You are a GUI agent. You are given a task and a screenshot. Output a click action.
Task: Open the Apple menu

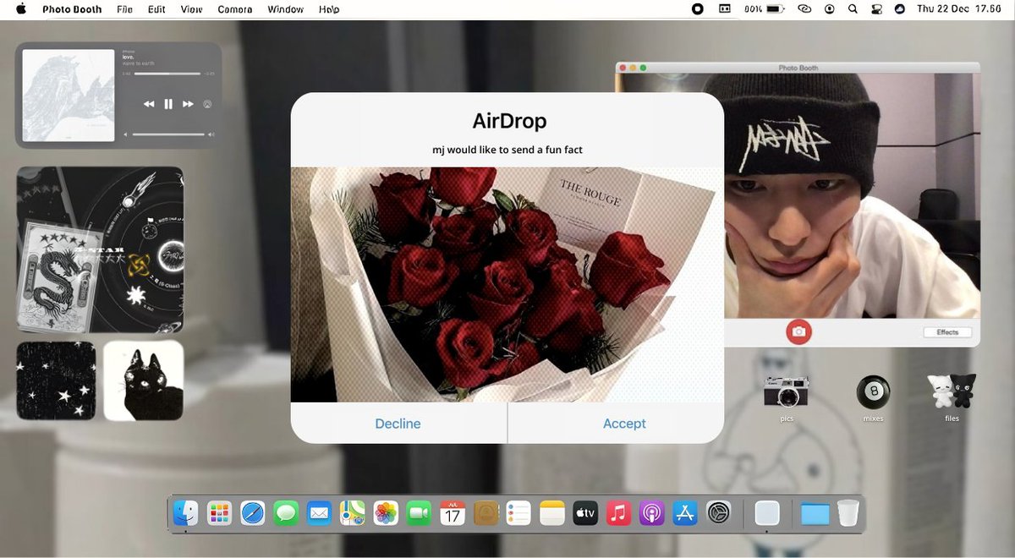pyautogui.click(x=21, y=9)
